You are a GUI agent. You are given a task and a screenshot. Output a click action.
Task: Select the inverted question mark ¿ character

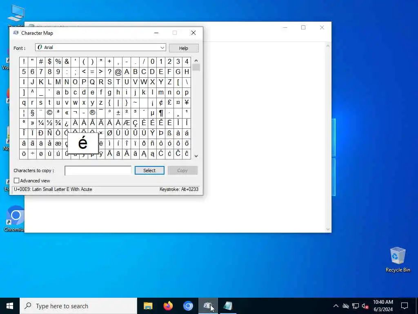[x=67, y=123]
